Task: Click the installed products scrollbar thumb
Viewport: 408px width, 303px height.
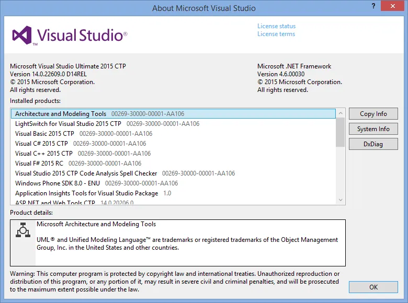Action: click(x=341, y=132)
